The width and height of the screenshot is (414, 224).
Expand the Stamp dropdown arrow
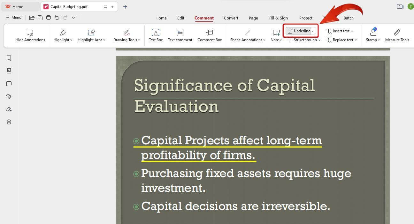(379, 40)
